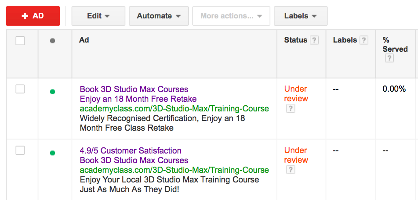
Task: Open the Edit dropdown menu
Action: point(98,16)
